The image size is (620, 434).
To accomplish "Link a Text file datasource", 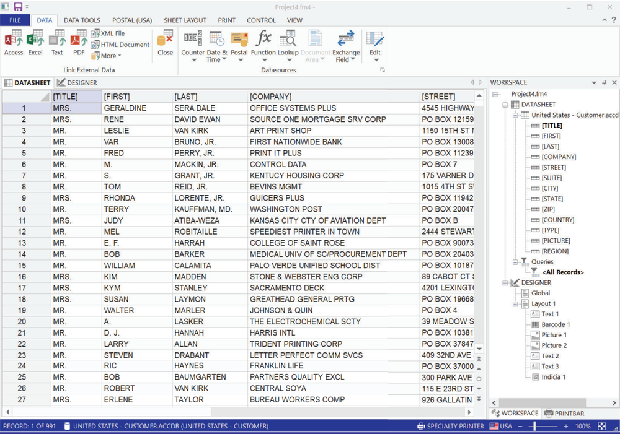I will point(57,43).
